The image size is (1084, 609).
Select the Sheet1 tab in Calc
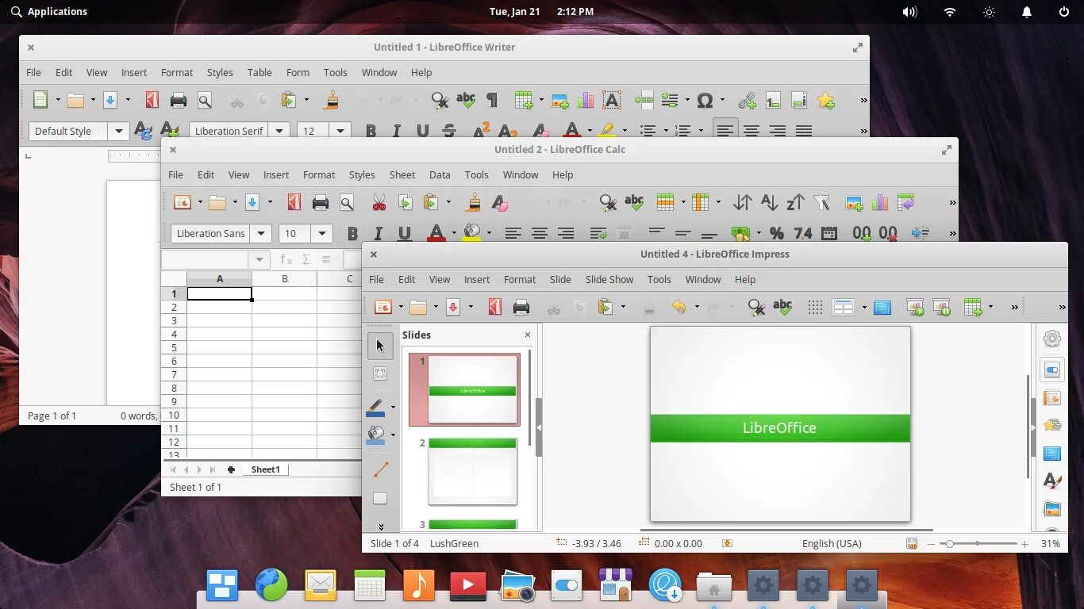coord(266,469)
